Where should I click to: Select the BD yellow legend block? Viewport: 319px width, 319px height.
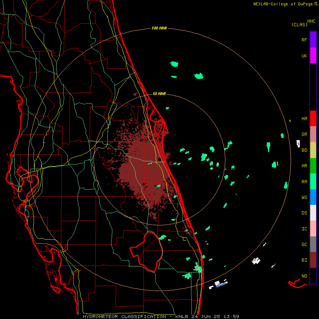[313, 150]
